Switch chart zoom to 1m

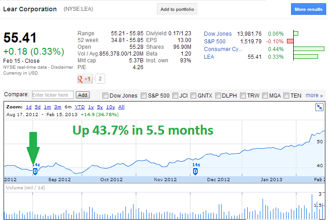pos(47,107)
